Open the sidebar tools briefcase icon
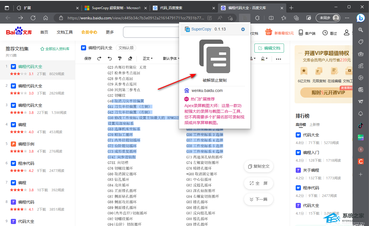The width and height of the screenshot is (369, 226). pyautogui.click(x=361, y=54)
